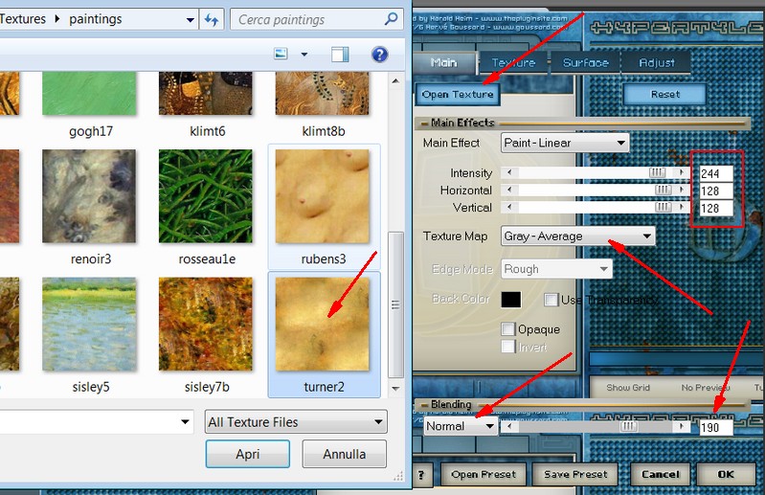Toggle the Use Transparency checkbox
Viewport: 765px width, 495px height.
[551, 300]
